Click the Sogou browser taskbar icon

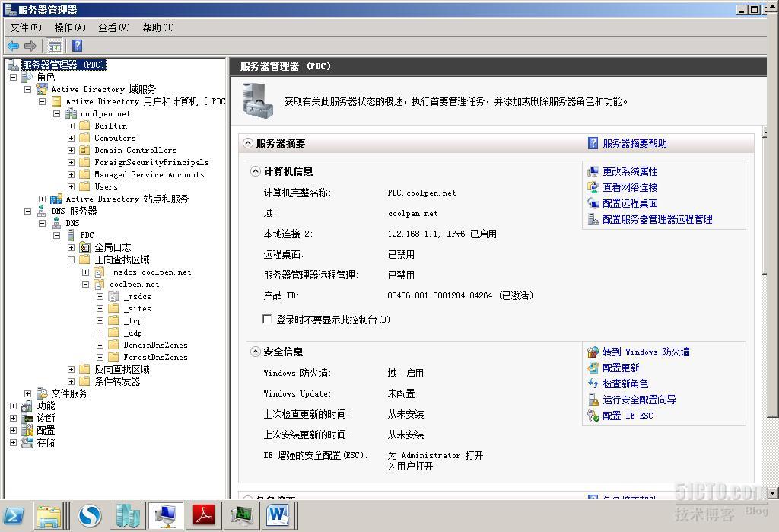pyautogui.click(x=90, y=516)
